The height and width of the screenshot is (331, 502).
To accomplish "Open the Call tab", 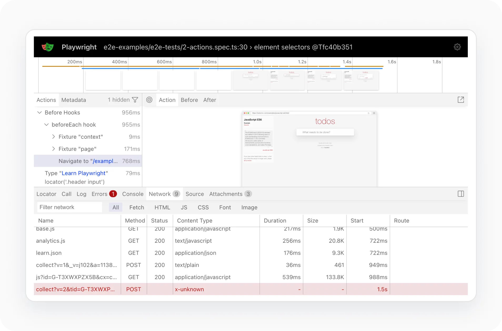I will tap(67, 194).
